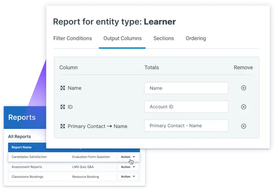
Task: Click the drag handle icon beside Name column
Action: tap(63, 88)
